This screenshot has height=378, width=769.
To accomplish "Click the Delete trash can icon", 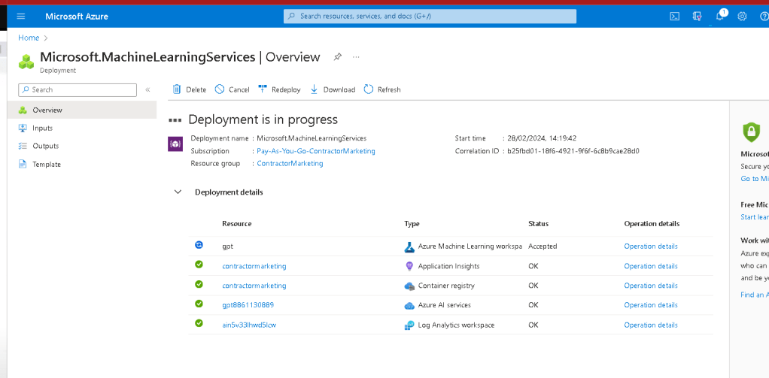I will tap(177, 89).
